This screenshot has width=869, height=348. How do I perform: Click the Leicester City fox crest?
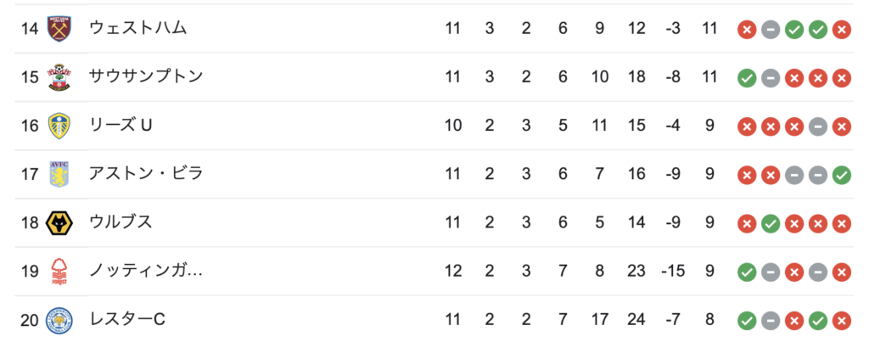pyautogui.click(x=59, y=320)
